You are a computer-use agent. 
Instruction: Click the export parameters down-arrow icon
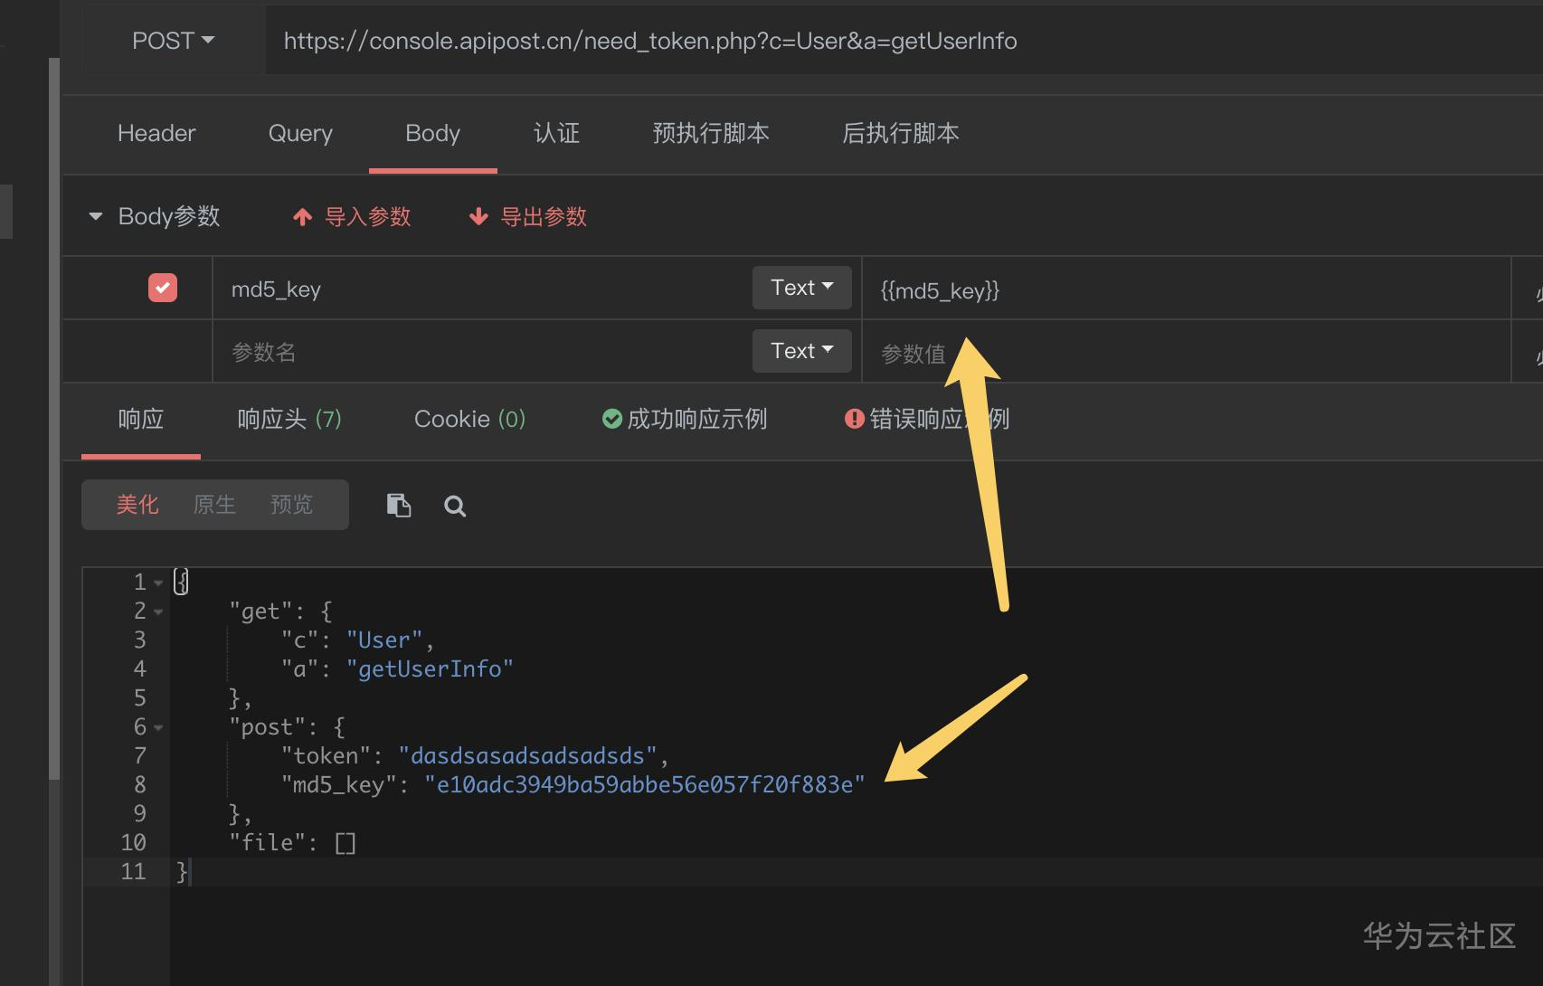click(x=478, y=217)
